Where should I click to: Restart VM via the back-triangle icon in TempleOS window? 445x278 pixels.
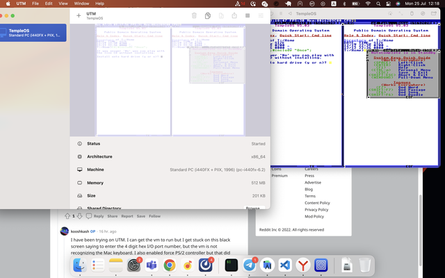(290, 13)
